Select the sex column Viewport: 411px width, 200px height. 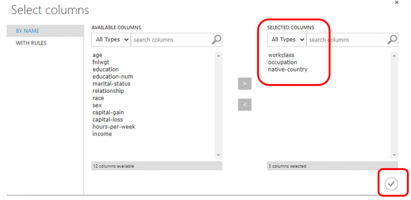(97, 105)
